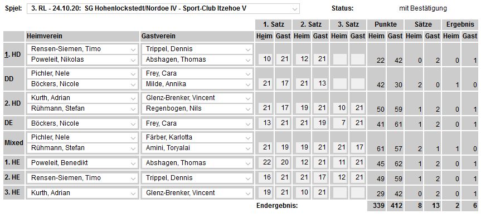Open Poweleit, Benedikt dropdown in 1. HE
This screenshot has width=481, height=214.
[x=82, y=163]
